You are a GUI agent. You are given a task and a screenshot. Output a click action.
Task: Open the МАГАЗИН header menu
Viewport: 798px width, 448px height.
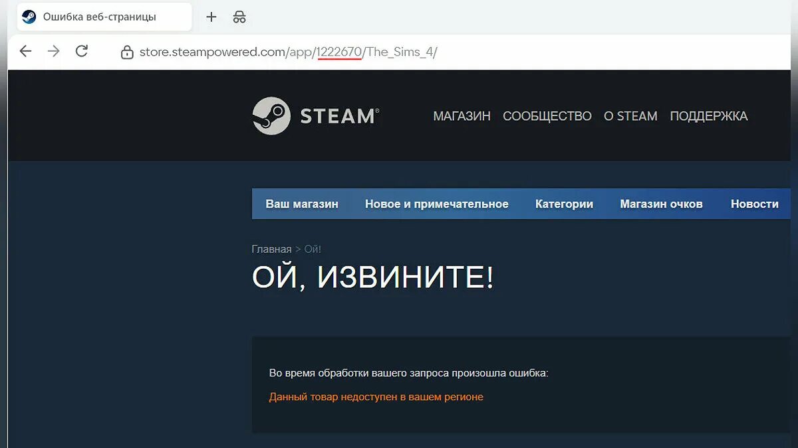pyautogui.click(x=462, y=116)
